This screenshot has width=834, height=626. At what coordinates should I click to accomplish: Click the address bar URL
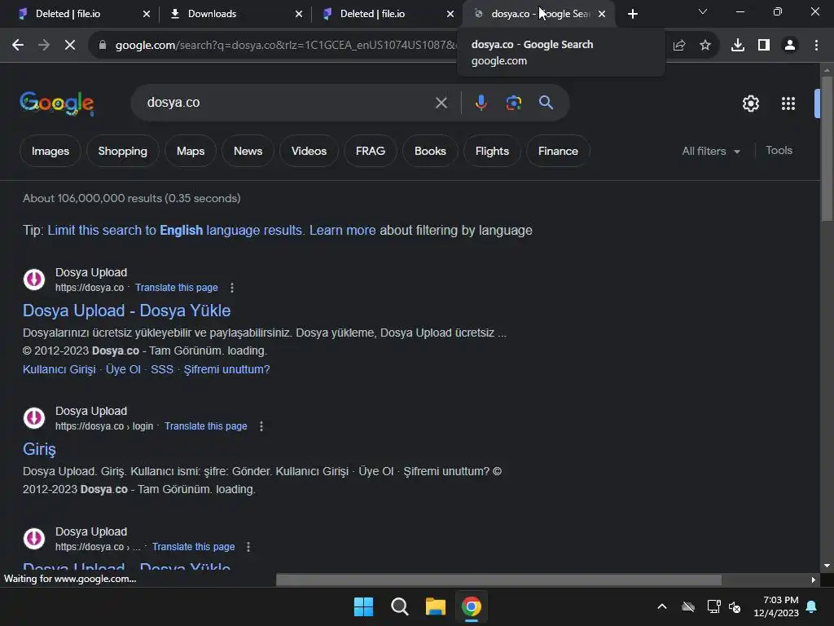tap(284, 46)
